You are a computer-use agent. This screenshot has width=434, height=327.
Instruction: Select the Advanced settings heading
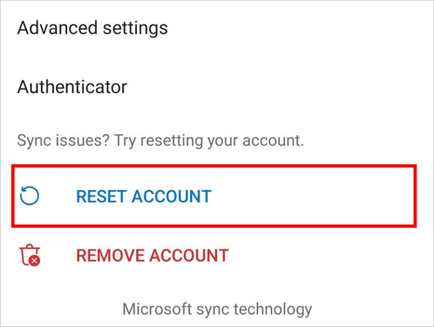(x=93, y=28)
